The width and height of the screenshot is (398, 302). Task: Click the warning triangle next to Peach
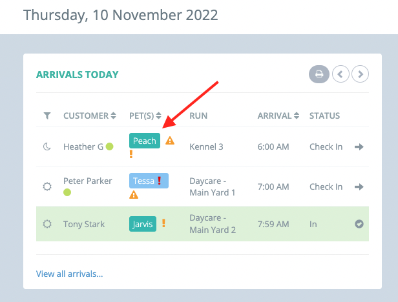coord(170,141)
